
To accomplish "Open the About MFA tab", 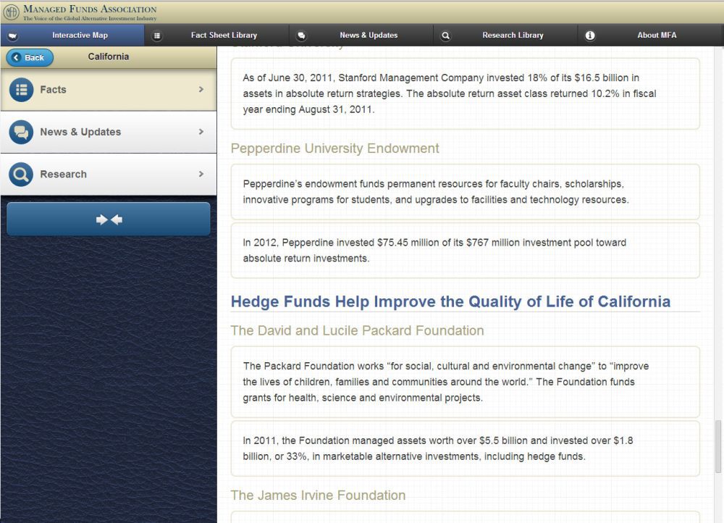I will pos(651,35).
